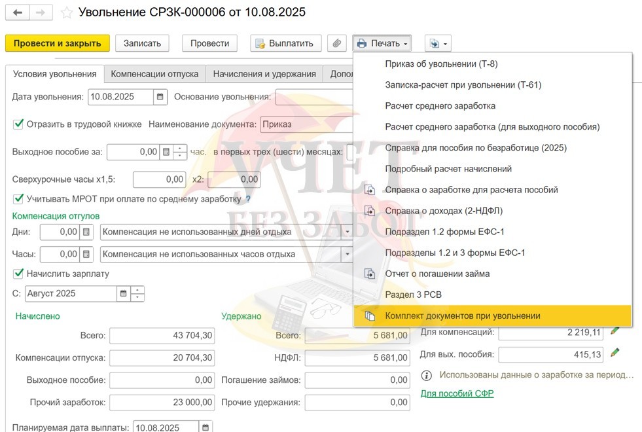Click pencil icon next to Для компенсаций
The image size is (642, 432).
tap(615, 331)
